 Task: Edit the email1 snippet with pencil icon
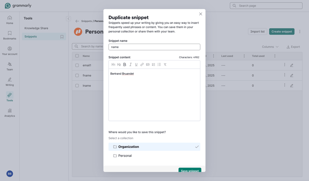tap(292, 65)
